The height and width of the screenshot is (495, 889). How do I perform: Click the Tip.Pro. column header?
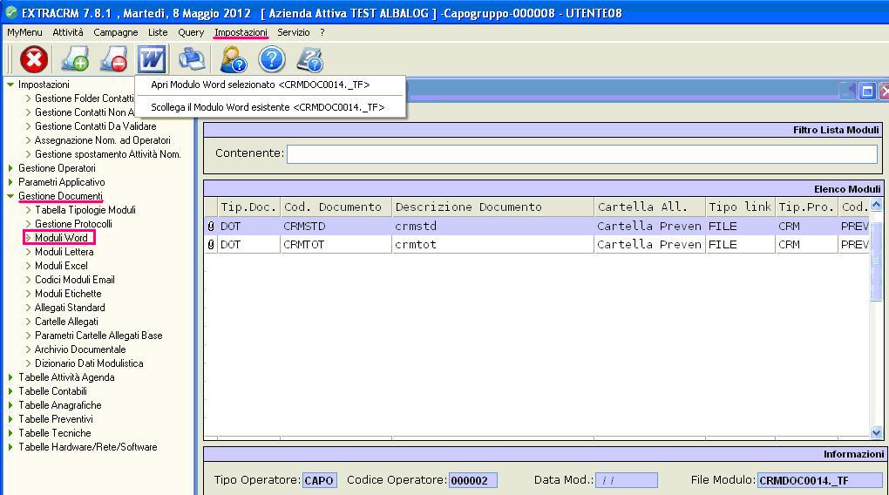pyautogui.click(x=806, y=207)
